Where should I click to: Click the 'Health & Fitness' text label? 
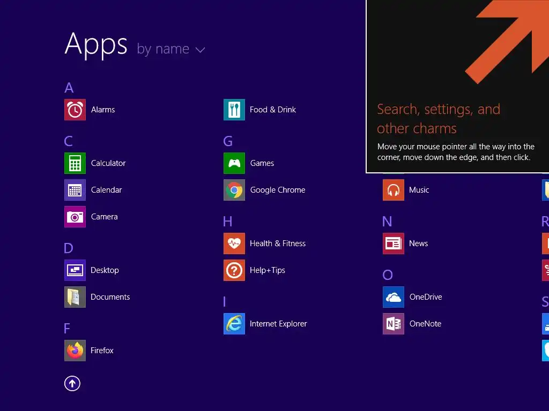point(278,243)
